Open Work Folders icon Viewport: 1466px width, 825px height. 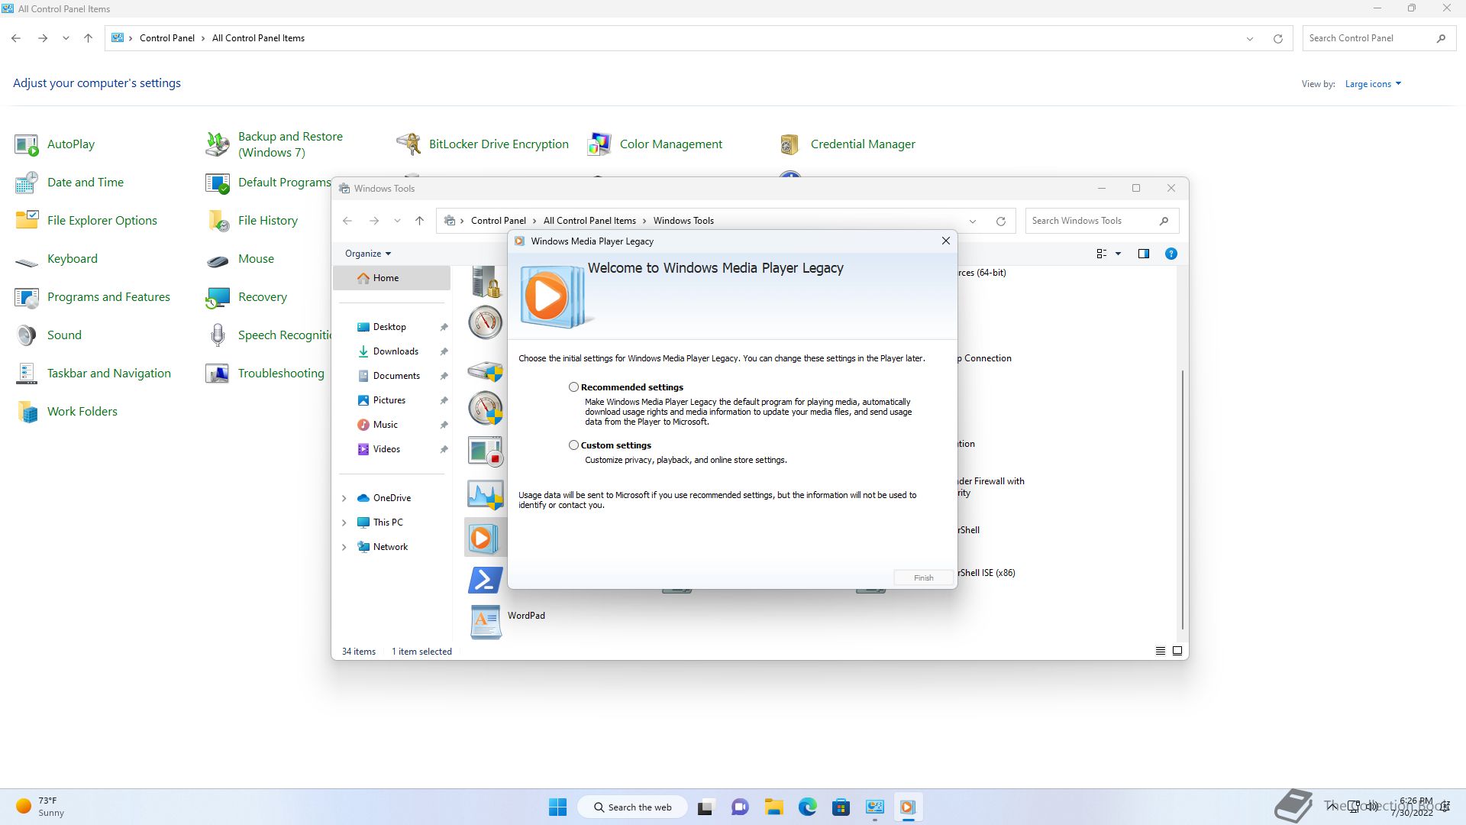[27, 412]
